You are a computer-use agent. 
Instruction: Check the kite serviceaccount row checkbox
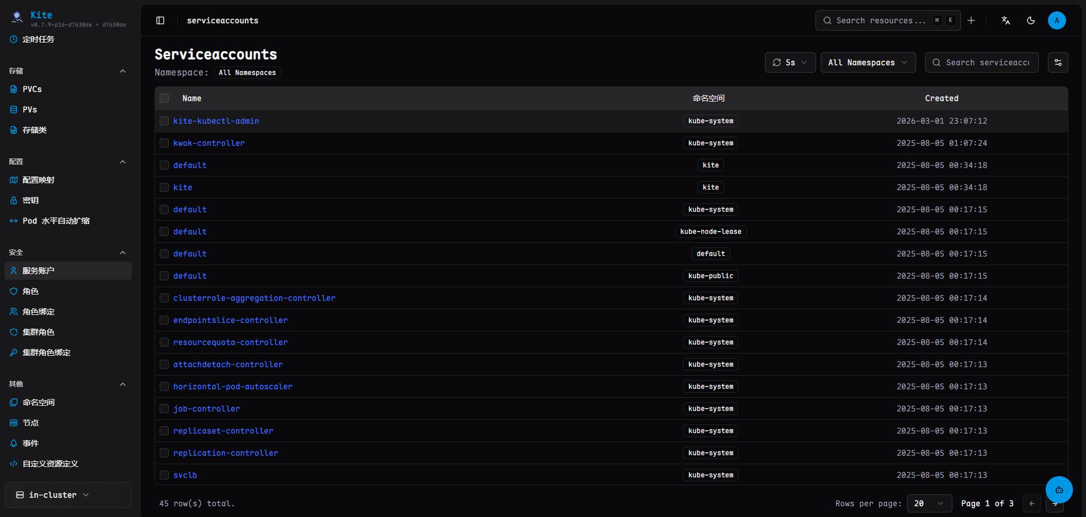coord(164,187)
